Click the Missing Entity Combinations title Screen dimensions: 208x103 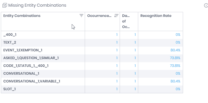tap(37, 5)
